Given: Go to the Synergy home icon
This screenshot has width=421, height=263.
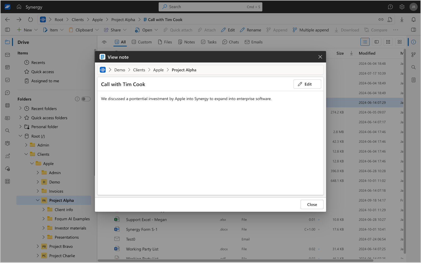Looking at the screenshot, I should point(19,7).
